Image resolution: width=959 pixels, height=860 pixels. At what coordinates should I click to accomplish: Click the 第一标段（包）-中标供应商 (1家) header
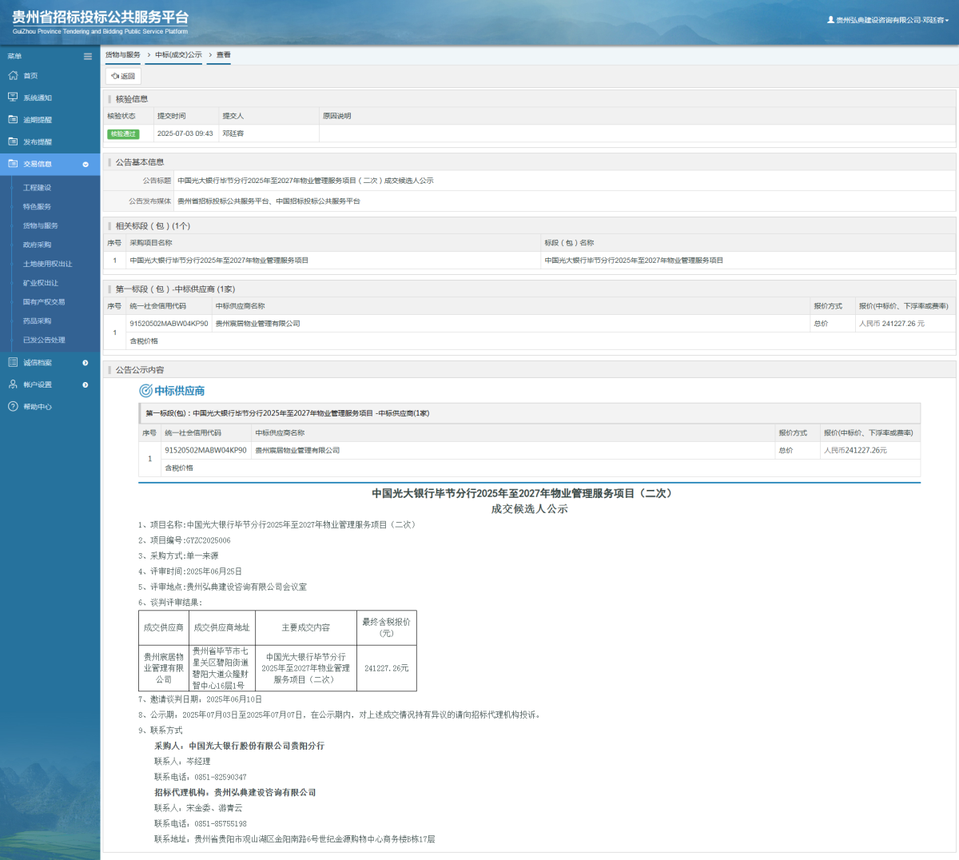(x=175, y=289)
